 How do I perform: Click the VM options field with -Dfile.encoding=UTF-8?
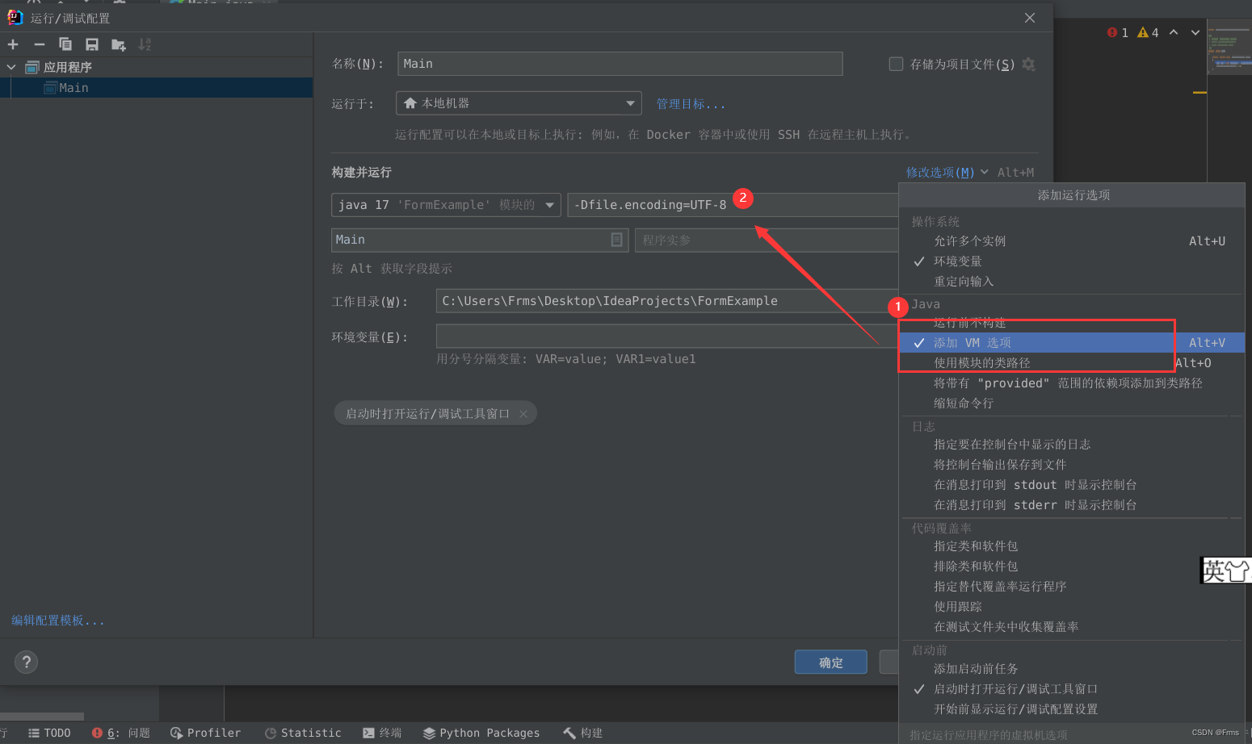(733, 205)
